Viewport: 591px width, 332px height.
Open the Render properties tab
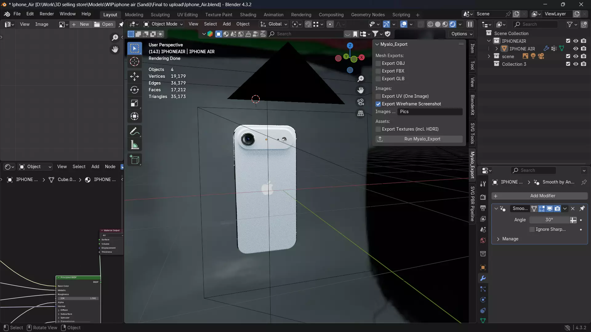(483, 197)
